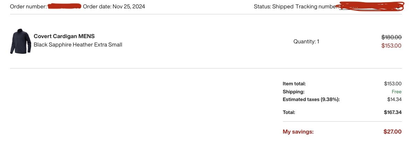Click the Status: Shipped text

point(274,7)
